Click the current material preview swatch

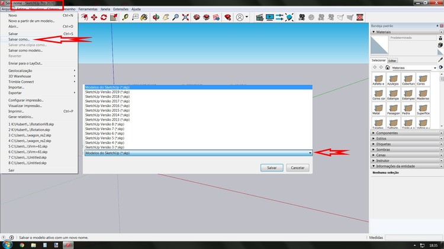pos(379,45)
